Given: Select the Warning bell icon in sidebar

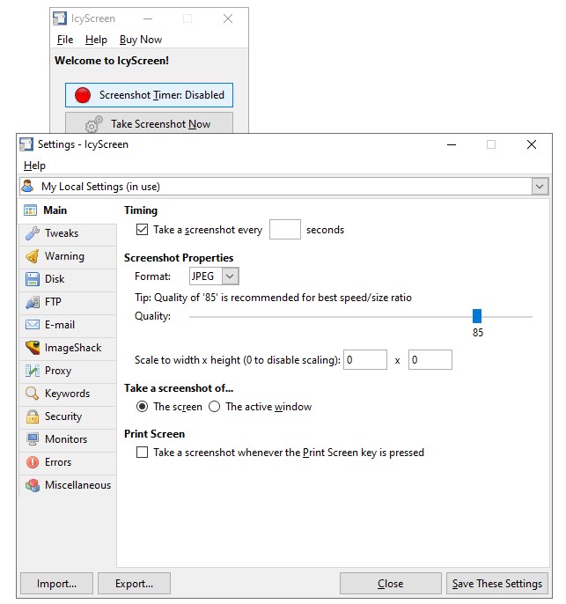Looking at the screenshot, I should (32, 256).
